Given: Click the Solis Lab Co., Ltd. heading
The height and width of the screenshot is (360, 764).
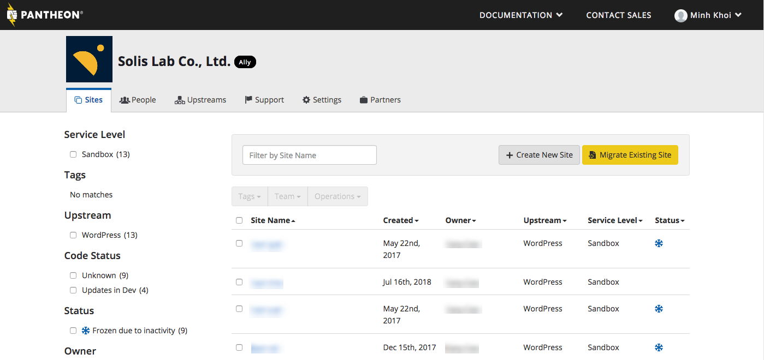Looking at the screenshot, I should pos(174,62).
